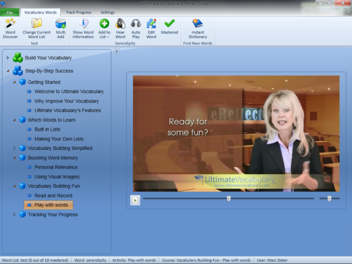352x264 pixels.
Task: Open Making Your Own Lists lesson
Action: (x=59, y=139)
